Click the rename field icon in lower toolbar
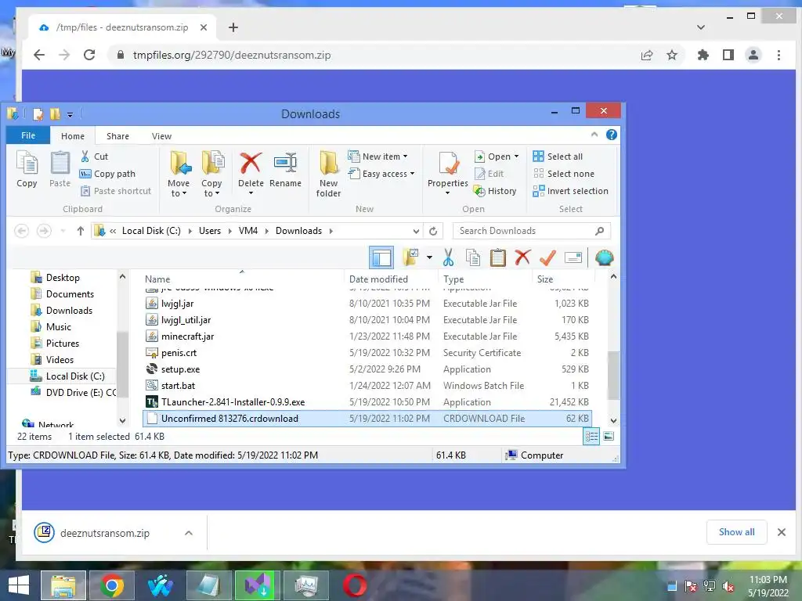 [573, 257]
